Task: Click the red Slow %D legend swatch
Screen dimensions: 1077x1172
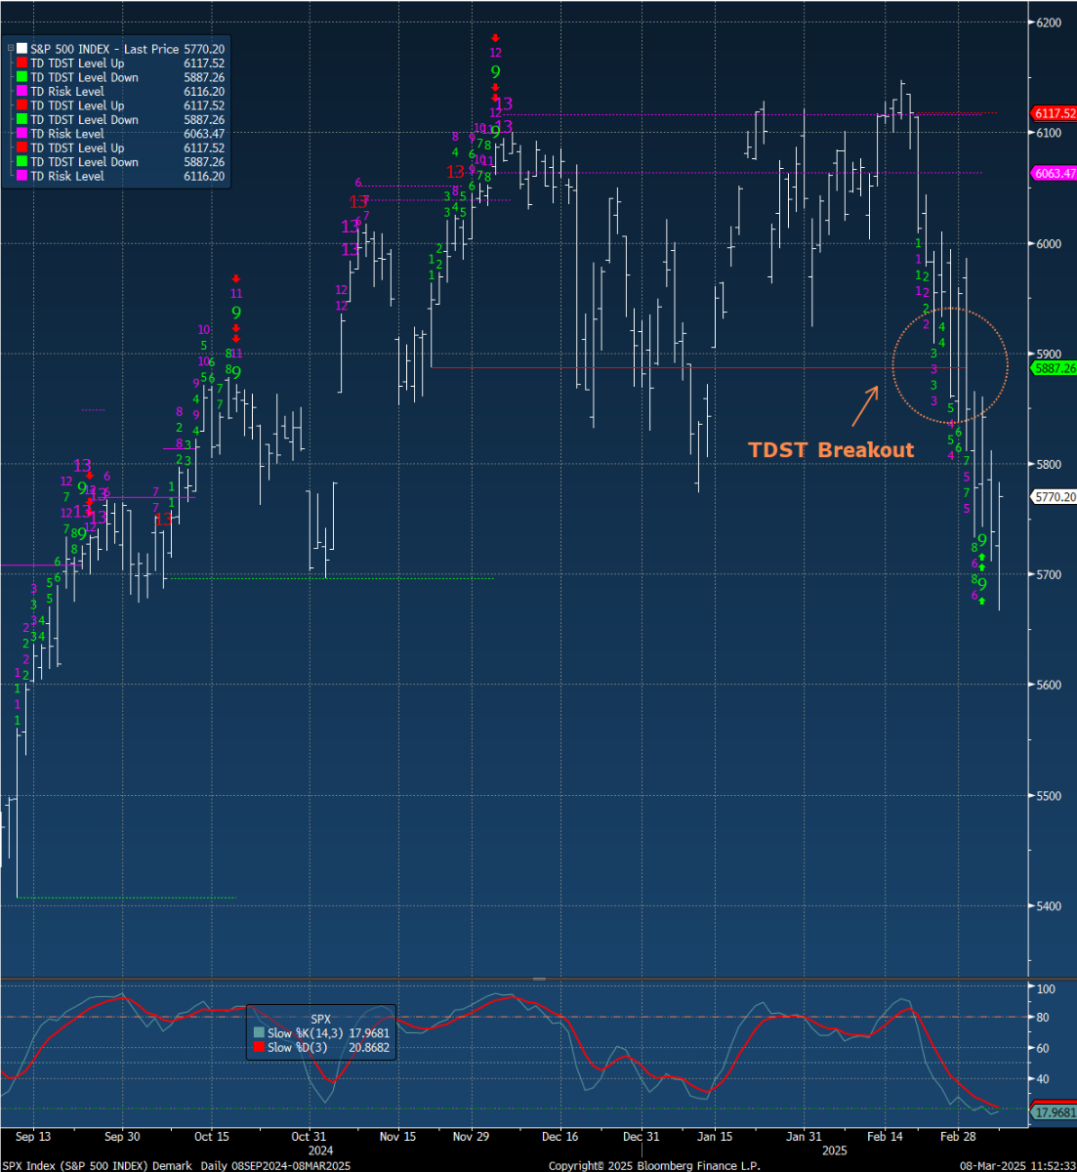Action: pos(259,1047)
